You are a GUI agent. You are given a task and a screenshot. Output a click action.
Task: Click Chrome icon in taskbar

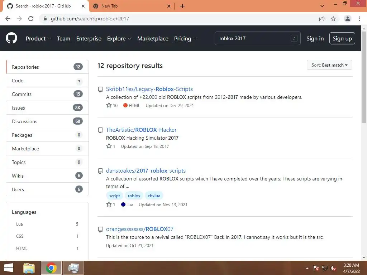point(51,268)
